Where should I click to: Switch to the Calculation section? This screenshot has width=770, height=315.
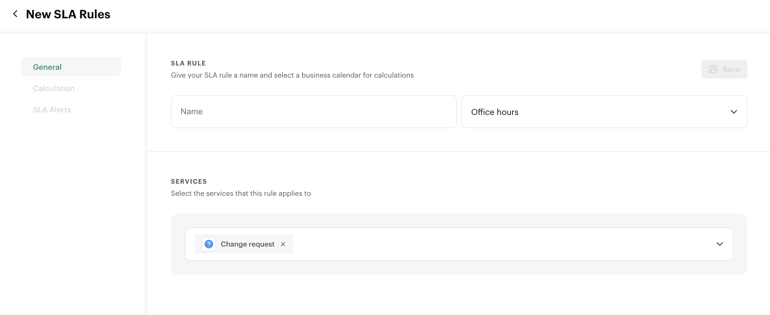point(54,88)
